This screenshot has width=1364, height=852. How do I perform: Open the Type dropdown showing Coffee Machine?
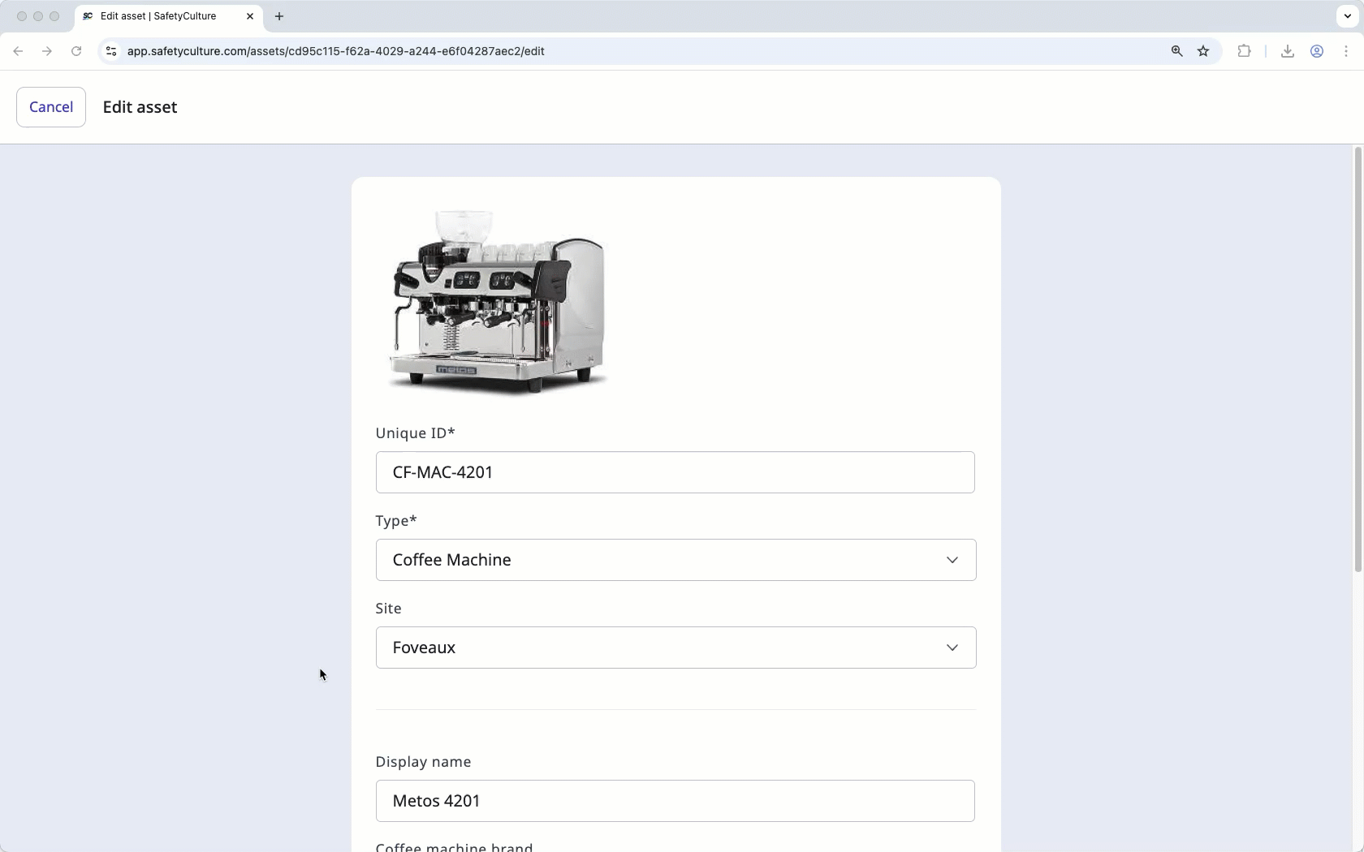(676, 560)
